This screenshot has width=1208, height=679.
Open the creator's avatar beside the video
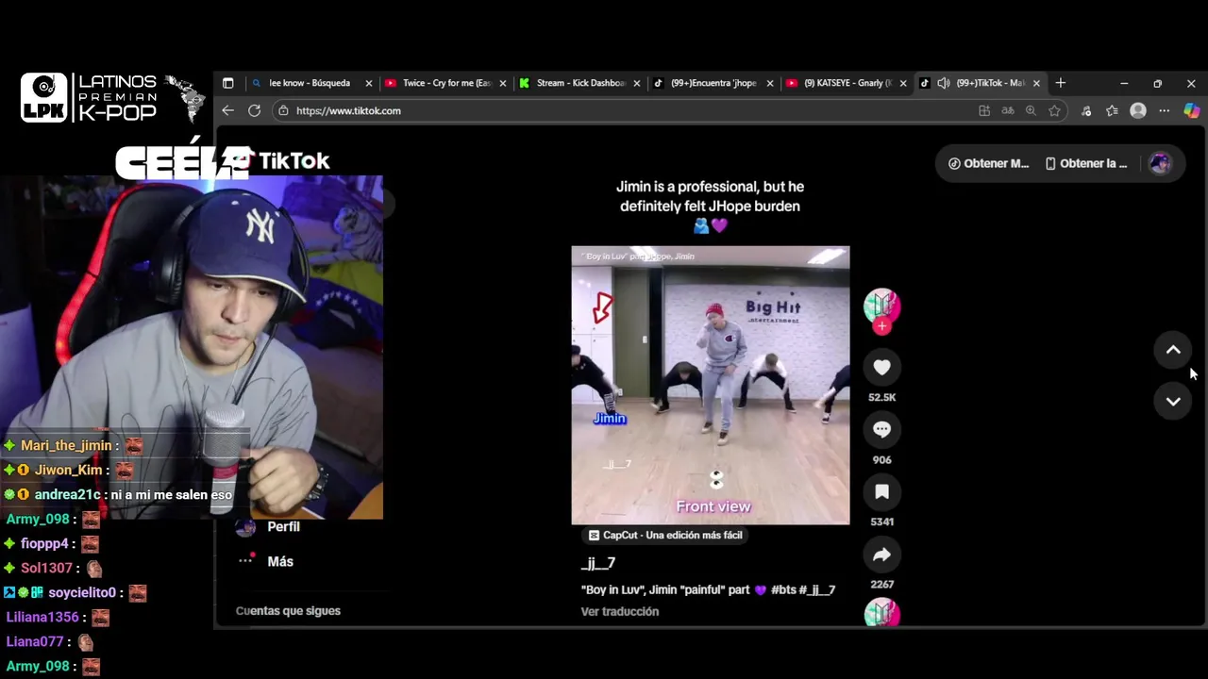(x=881, y=306)
